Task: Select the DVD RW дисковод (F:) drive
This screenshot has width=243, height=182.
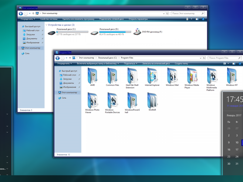Action: click(148, 32)
